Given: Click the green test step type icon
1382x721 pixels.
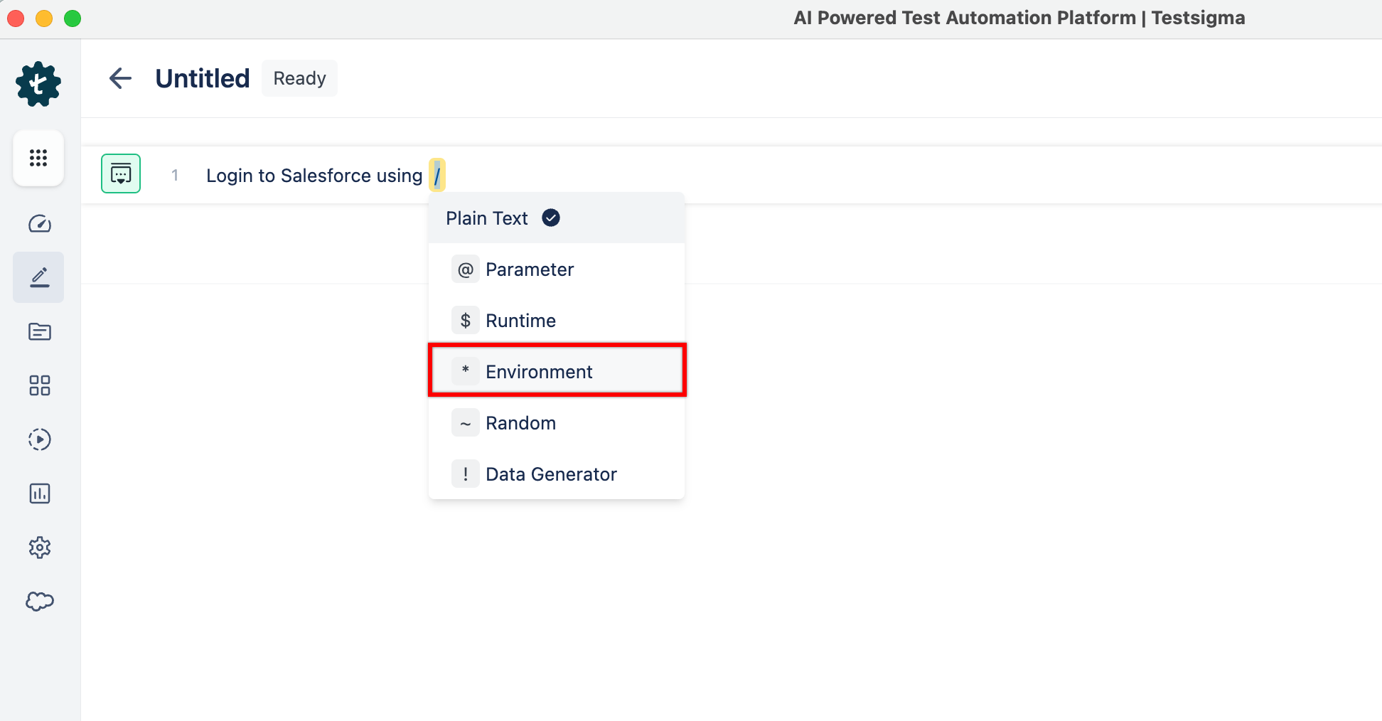Looking at the screenshot, I should pos(121,173).
